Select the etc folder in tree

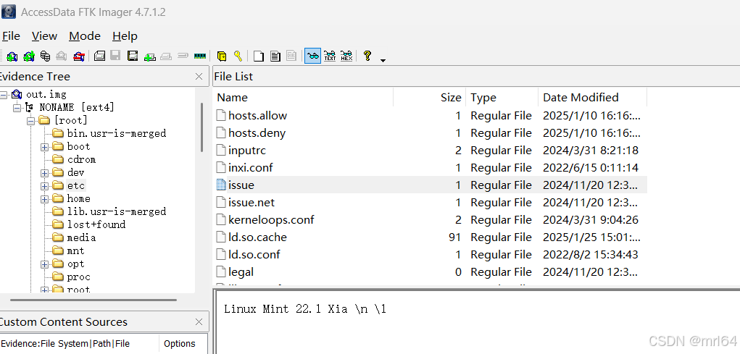pos(76,186)
